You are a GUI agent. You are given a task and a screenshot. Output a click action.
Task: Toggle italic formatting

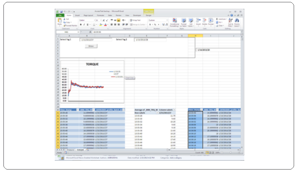pyautogui.click(x=84, y=25)
